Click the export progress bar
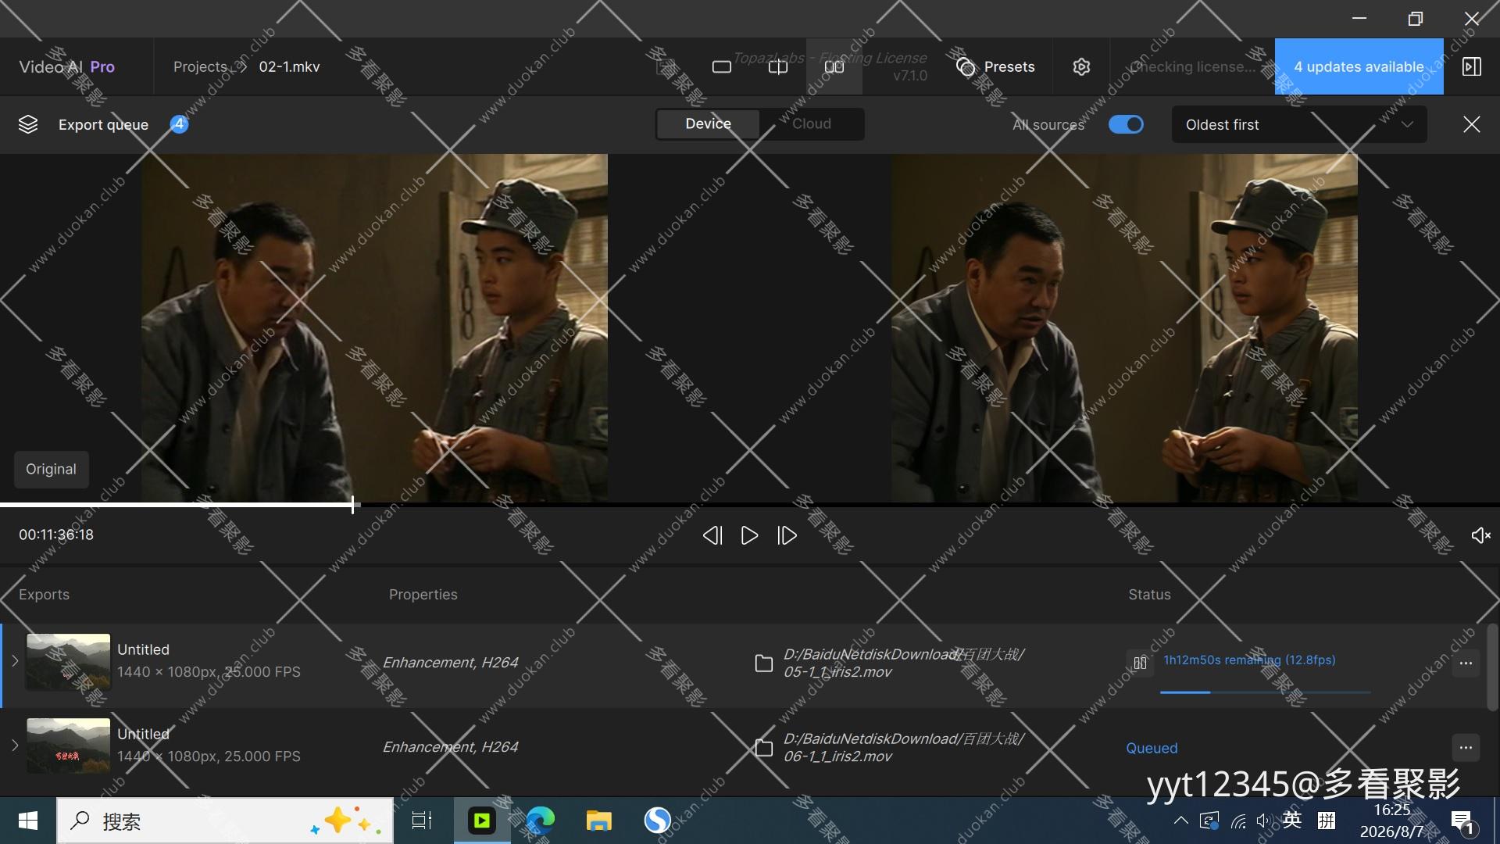The width and height of the screenshot is (1500, 844). [1266, 692]
